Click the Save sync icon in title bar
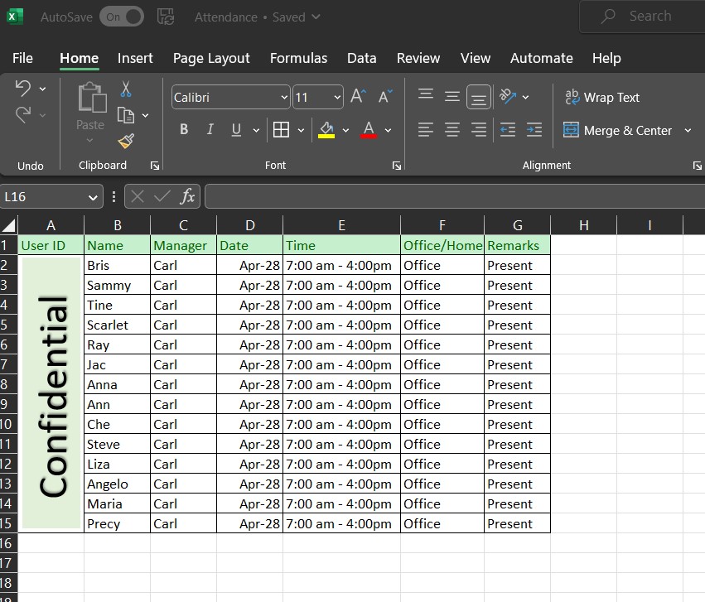This screenshot has height=602, width=705. point(166,17)
